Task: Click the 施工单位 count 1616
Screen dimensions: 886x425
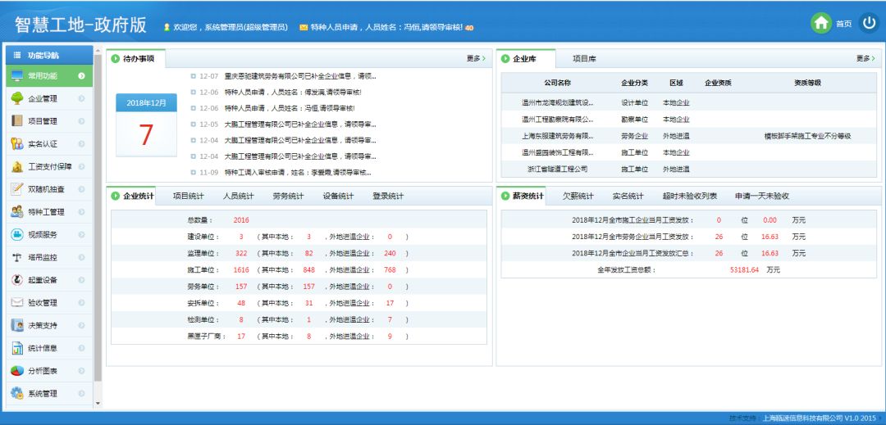Action: click(x=240, y=270)
